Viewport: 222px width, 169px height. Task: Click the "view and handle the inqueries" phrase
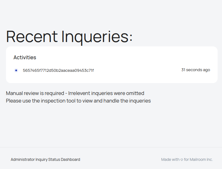tap(116, 101)
